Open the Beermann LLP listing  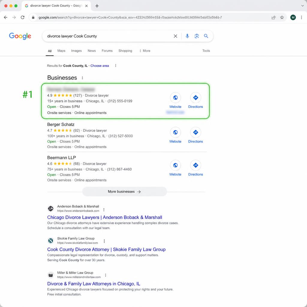pyautogui.click(x=61, y=158)
